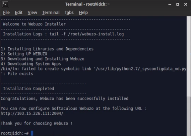The height and width of the screenshot is (136, 191).
Task: Click 'Installing Libraries and Dependencies' line
Action: (47, 49)
